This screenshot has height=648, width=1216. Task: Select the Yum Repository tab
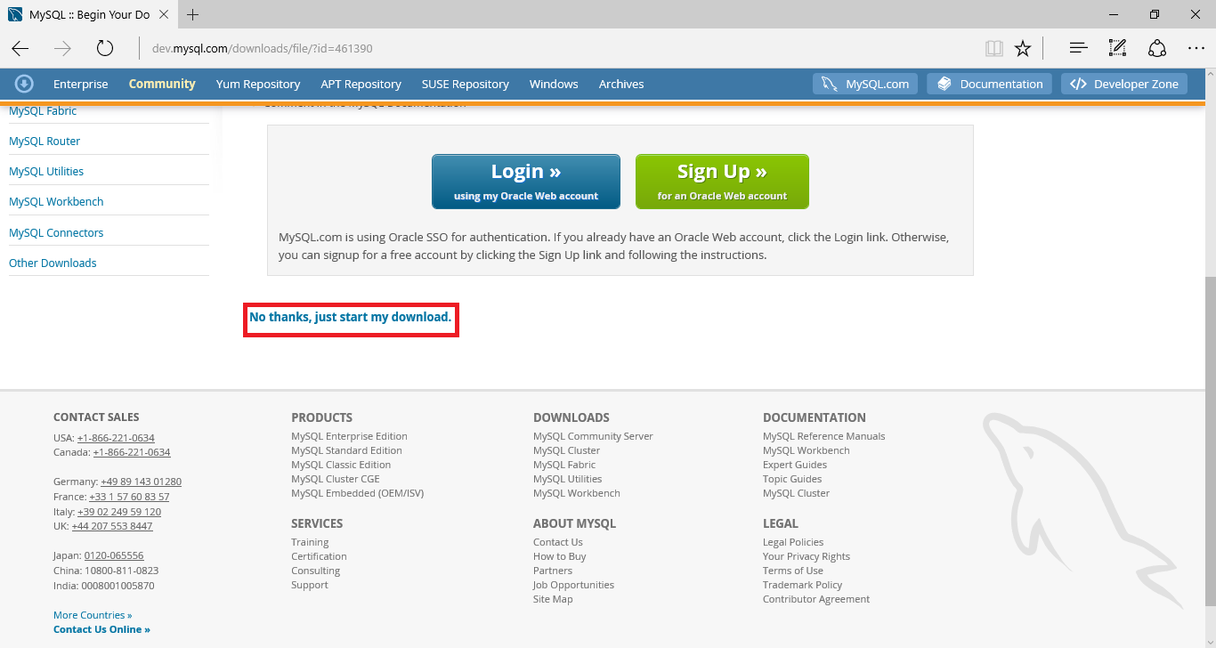coord(258,84)
